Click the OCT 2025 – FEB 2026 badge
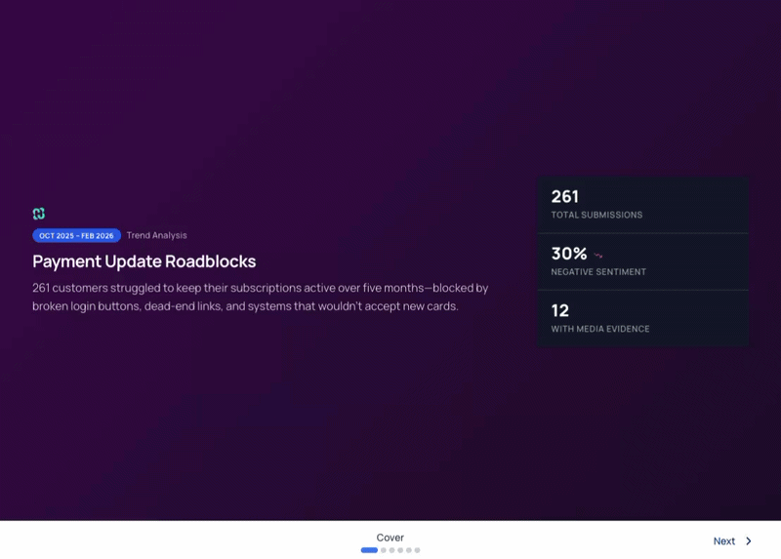Screen dimensions: 781x559 click(x=77, y=235)
